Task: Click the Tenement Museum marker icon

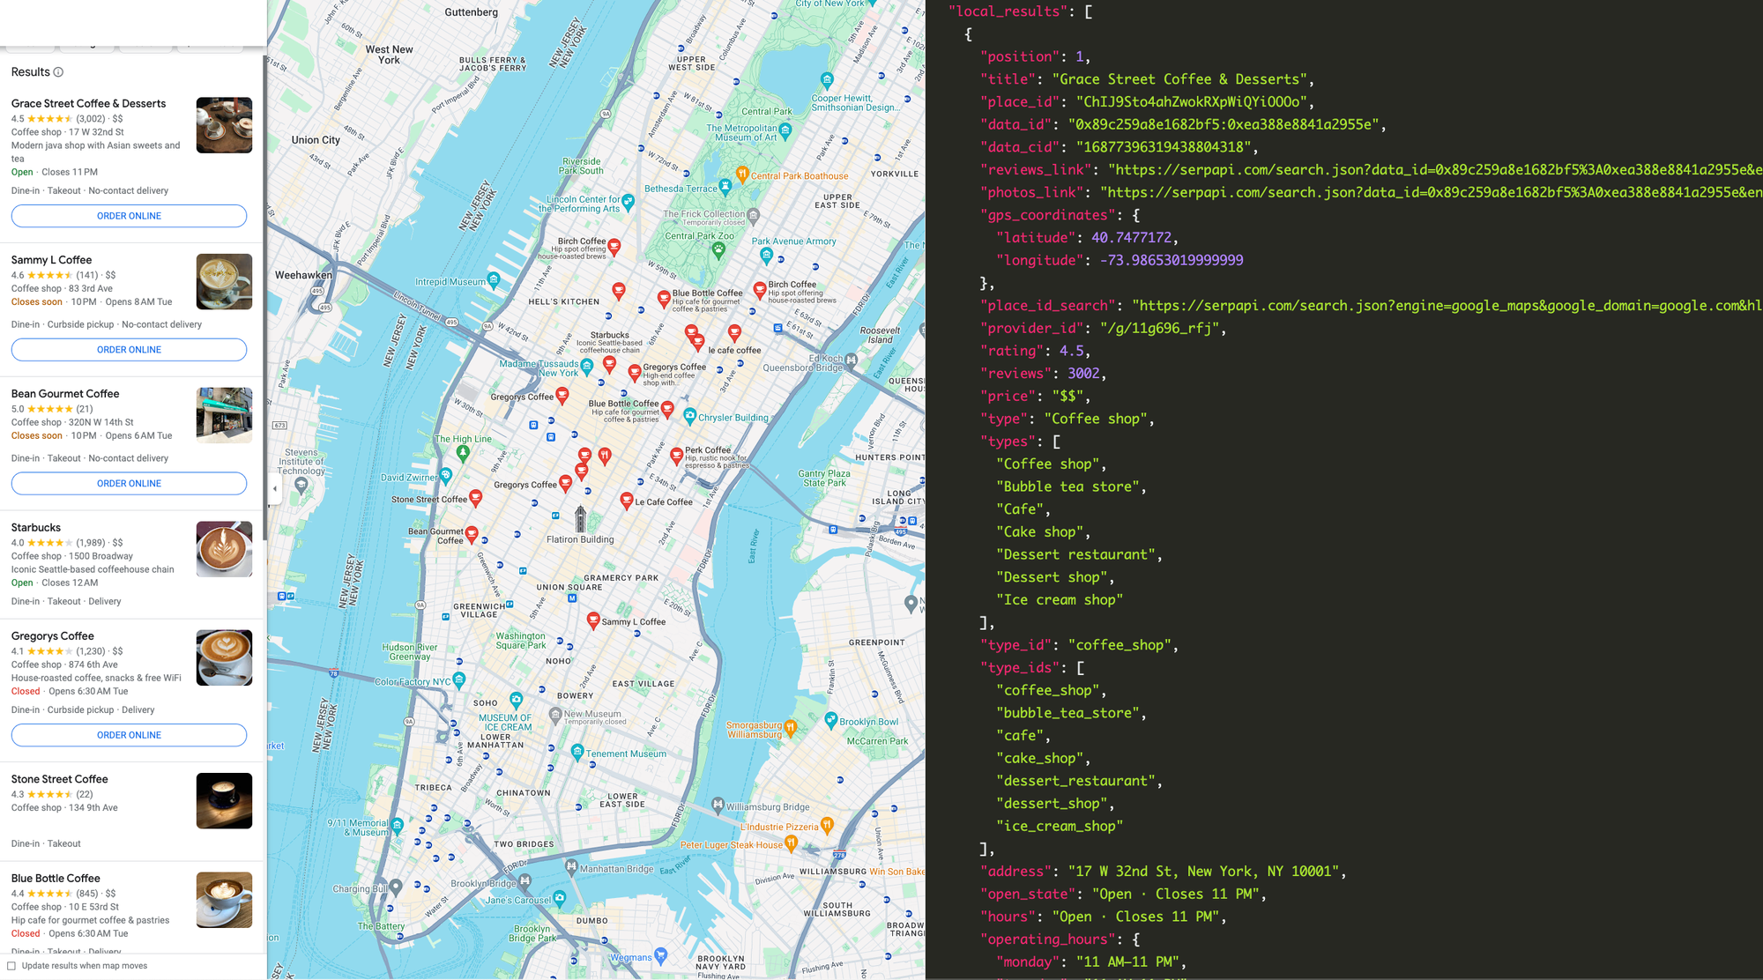Action: pyautogui.click(x=577, y=751)
